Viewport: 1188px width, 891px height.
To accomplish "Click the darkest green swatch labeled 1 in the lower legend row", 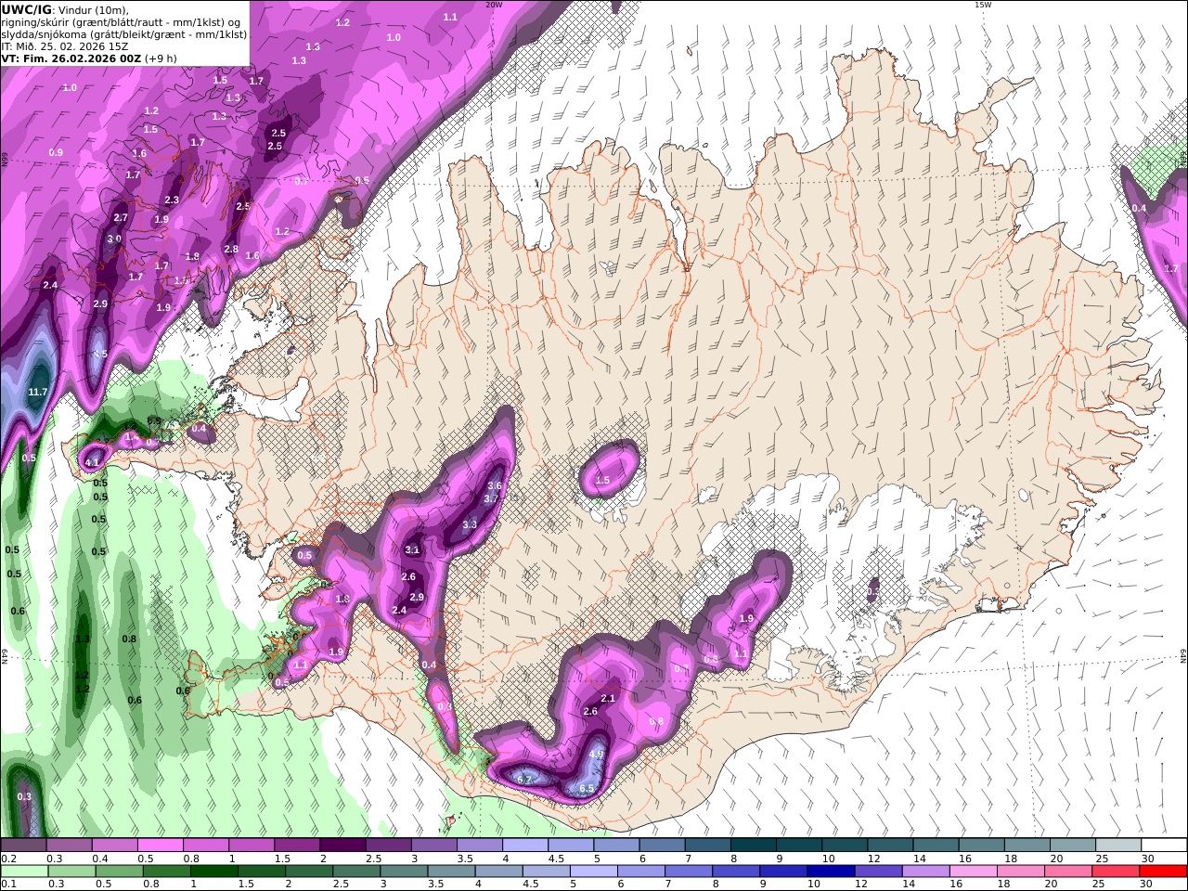I will click(214, 872).
